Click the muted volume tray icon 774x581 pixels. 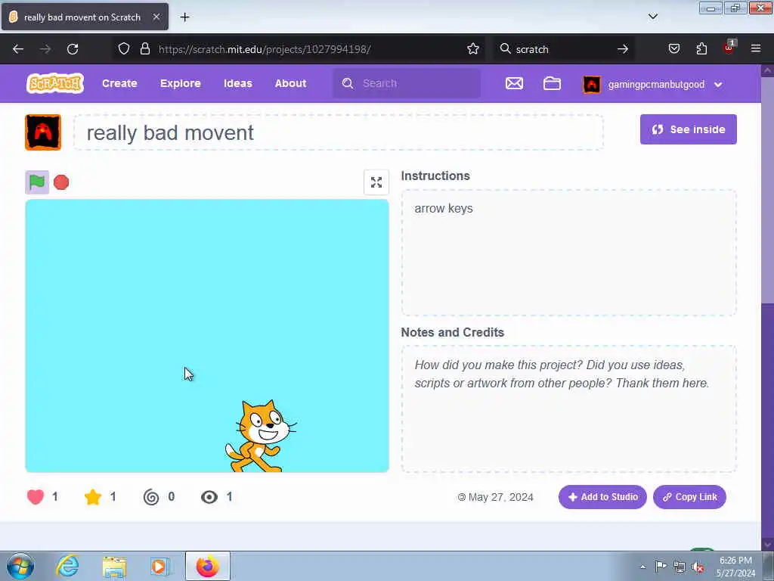(698, 567)
